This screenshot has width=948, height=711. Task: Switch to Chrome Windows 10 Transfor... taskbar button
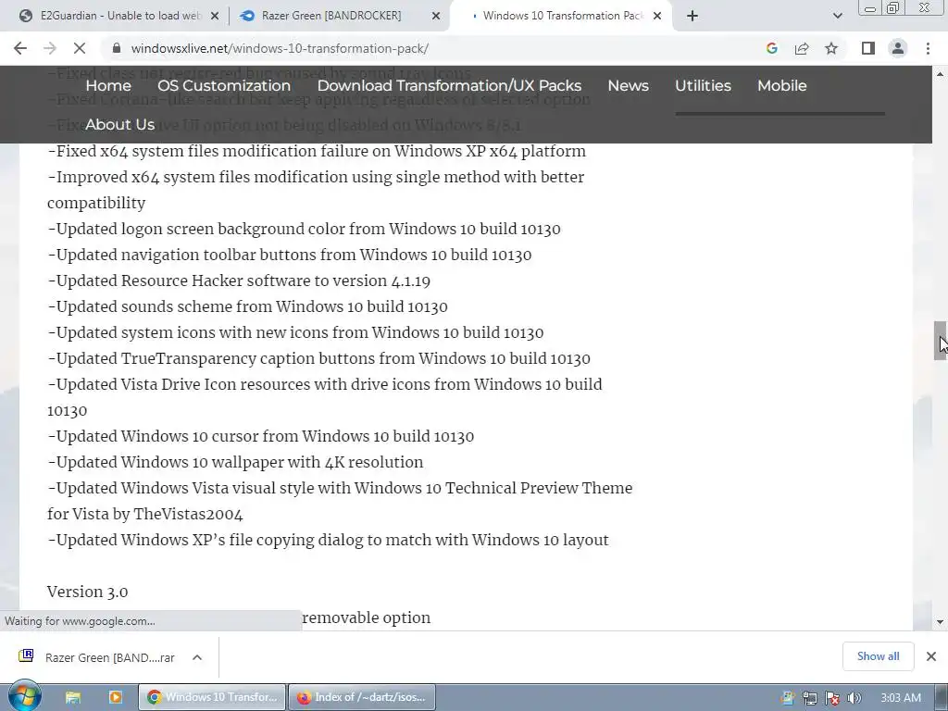[x=212, y=697]
